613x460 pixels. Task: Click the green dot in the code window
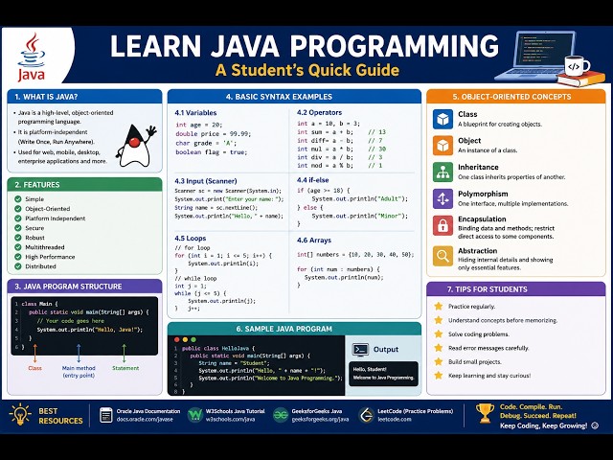(193, 340)
